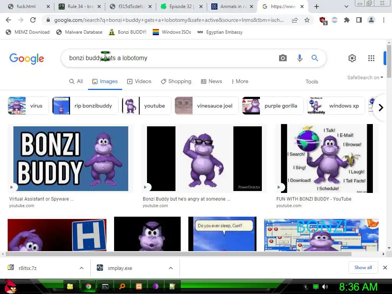
Task: Open Google quick settings gear
Action: coord(352,58)
